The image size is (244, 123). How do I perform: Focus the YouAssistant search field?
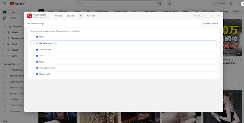pyautogui.click(x=204, y=16)
